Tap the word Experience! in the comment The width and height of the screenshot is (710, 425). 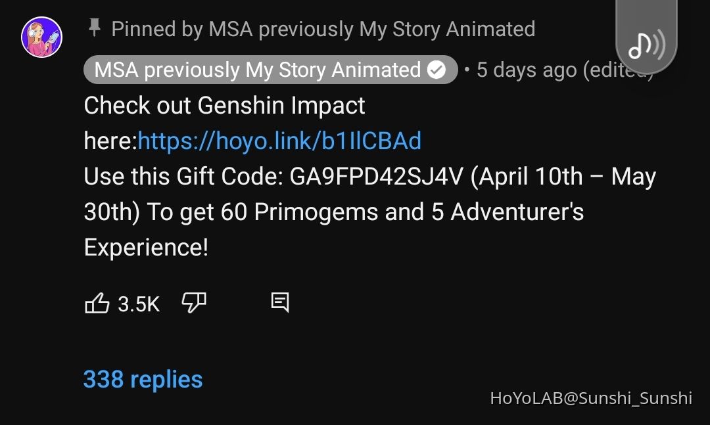point(146,247)
